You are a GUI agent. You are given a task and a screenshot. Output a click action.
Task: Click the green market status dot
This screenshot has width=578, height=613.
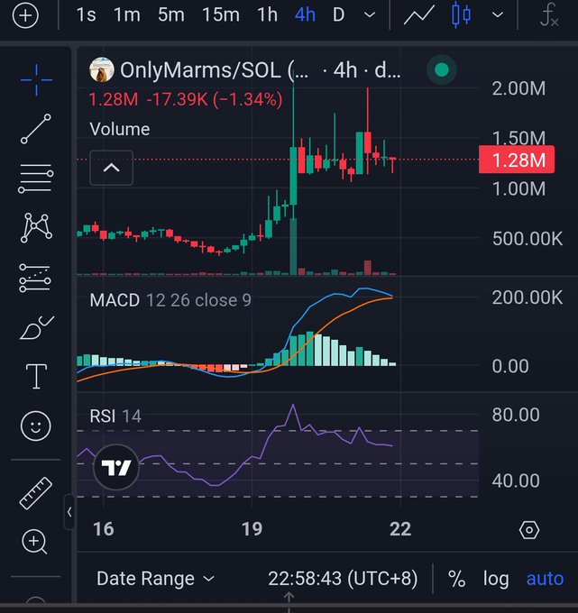pos(442,70)
